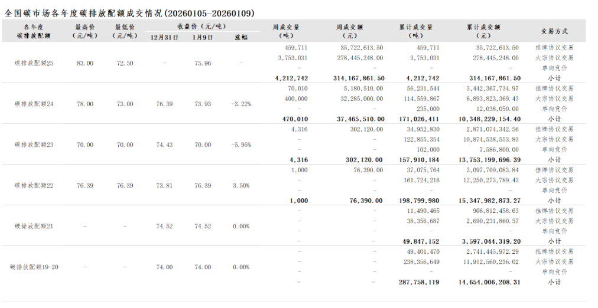Viewport: 598px width, 308px height.
Task: Click the 碳排放配额23 row label
Action: (34, 145)
